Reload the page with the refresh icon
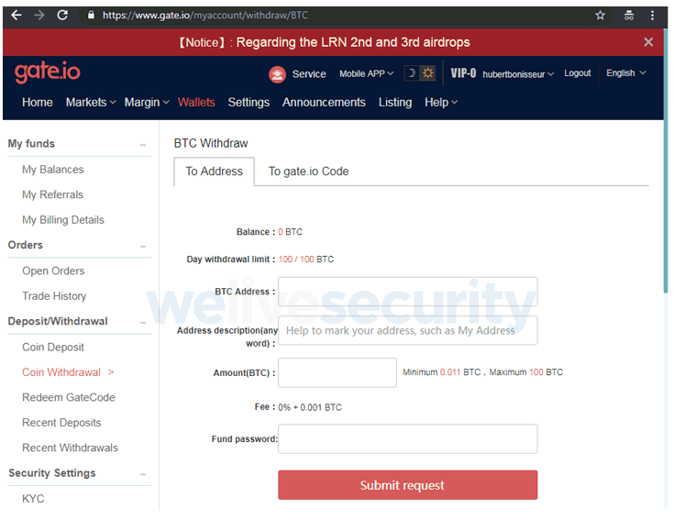 pyautogui.click(x=62, y=15)
